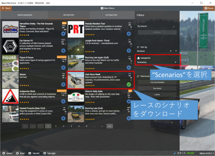Image resolution: width=215 pixels, height=156 pixels.
Task: Add Historic Rally Italia with plus icon
Action: coord(129,101)
